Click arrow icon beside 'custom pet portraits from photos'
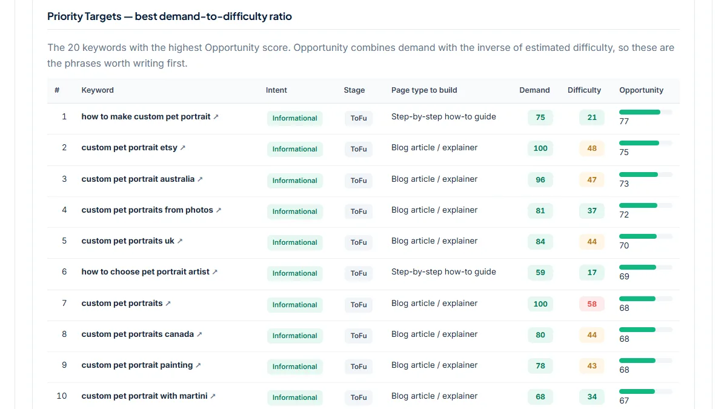The width and height of the screenshot is (727, 409). pos(219,210)
